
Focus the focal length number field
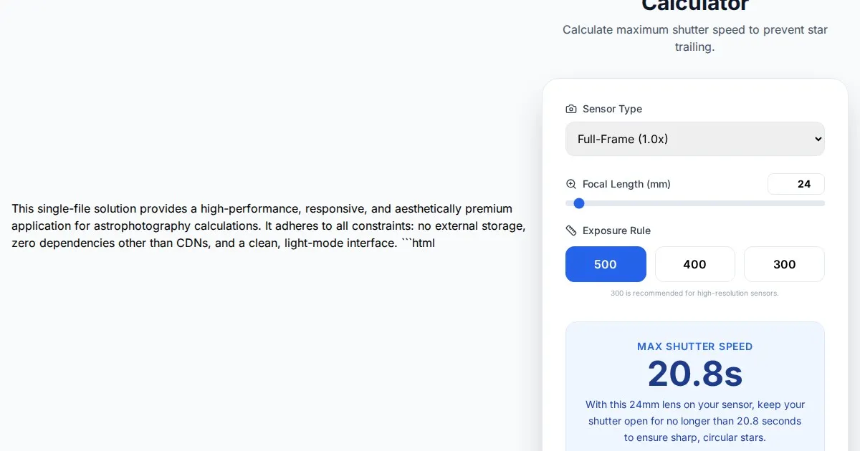pyautogui.click(x=795, y=184)
